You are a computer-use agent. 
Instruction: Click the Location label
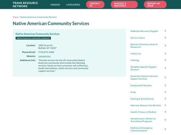(31, 45)
